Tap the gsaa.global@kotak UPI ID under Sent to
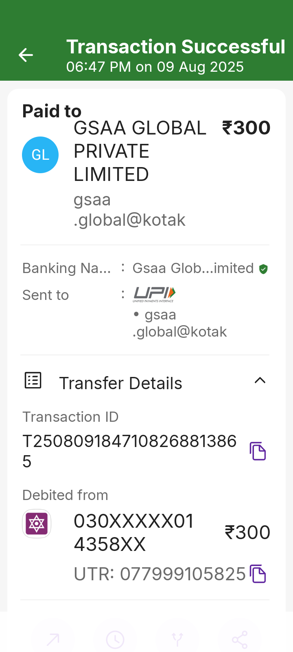 [179, 324]
